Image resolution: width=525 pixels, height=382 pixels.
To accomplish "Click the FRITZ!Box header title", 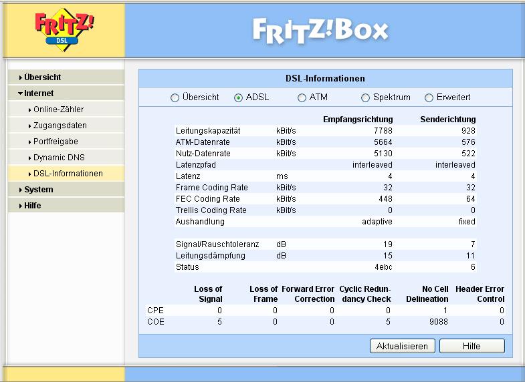I will pyautogui.click(x=320, y=29).
